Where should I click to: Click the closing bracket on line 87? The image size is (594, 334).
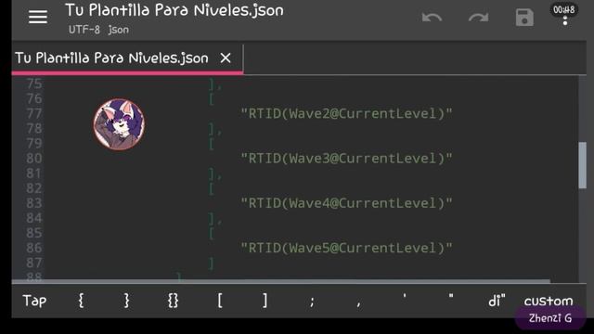[x=212, y=263]
